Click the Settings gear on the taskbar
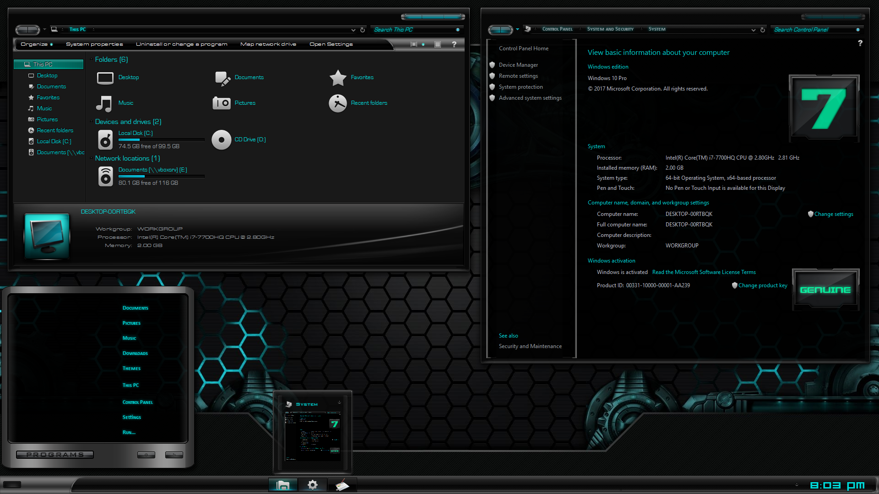Screen dimensions: 879x494 312,485
